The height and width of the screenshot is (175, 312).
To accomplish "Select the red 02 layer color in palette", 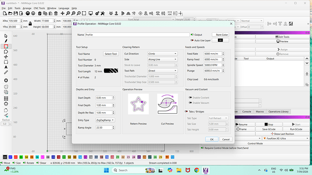I will tap(16, 157).
